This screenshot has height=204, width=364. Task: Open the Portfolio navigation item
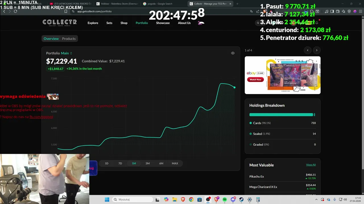click(142, 23)
